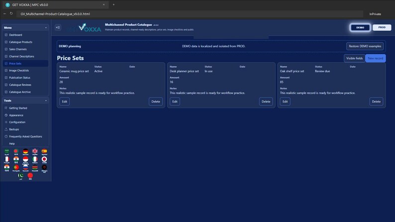This screenshot has width=395, height=222.
Task: Edit the Oak shelf price set
Action: click(x=285, y=102)
